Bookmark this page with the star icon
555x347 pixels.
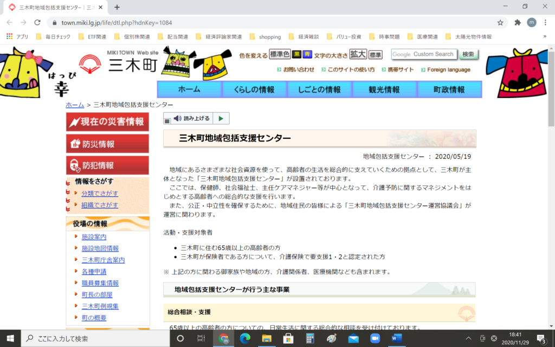pos(500,23)
